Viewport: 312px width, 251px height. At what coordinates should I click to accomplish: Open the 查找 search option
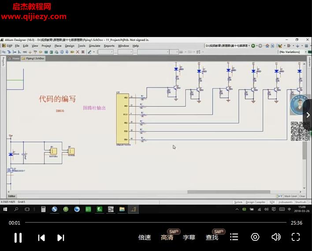coord(212,237)
